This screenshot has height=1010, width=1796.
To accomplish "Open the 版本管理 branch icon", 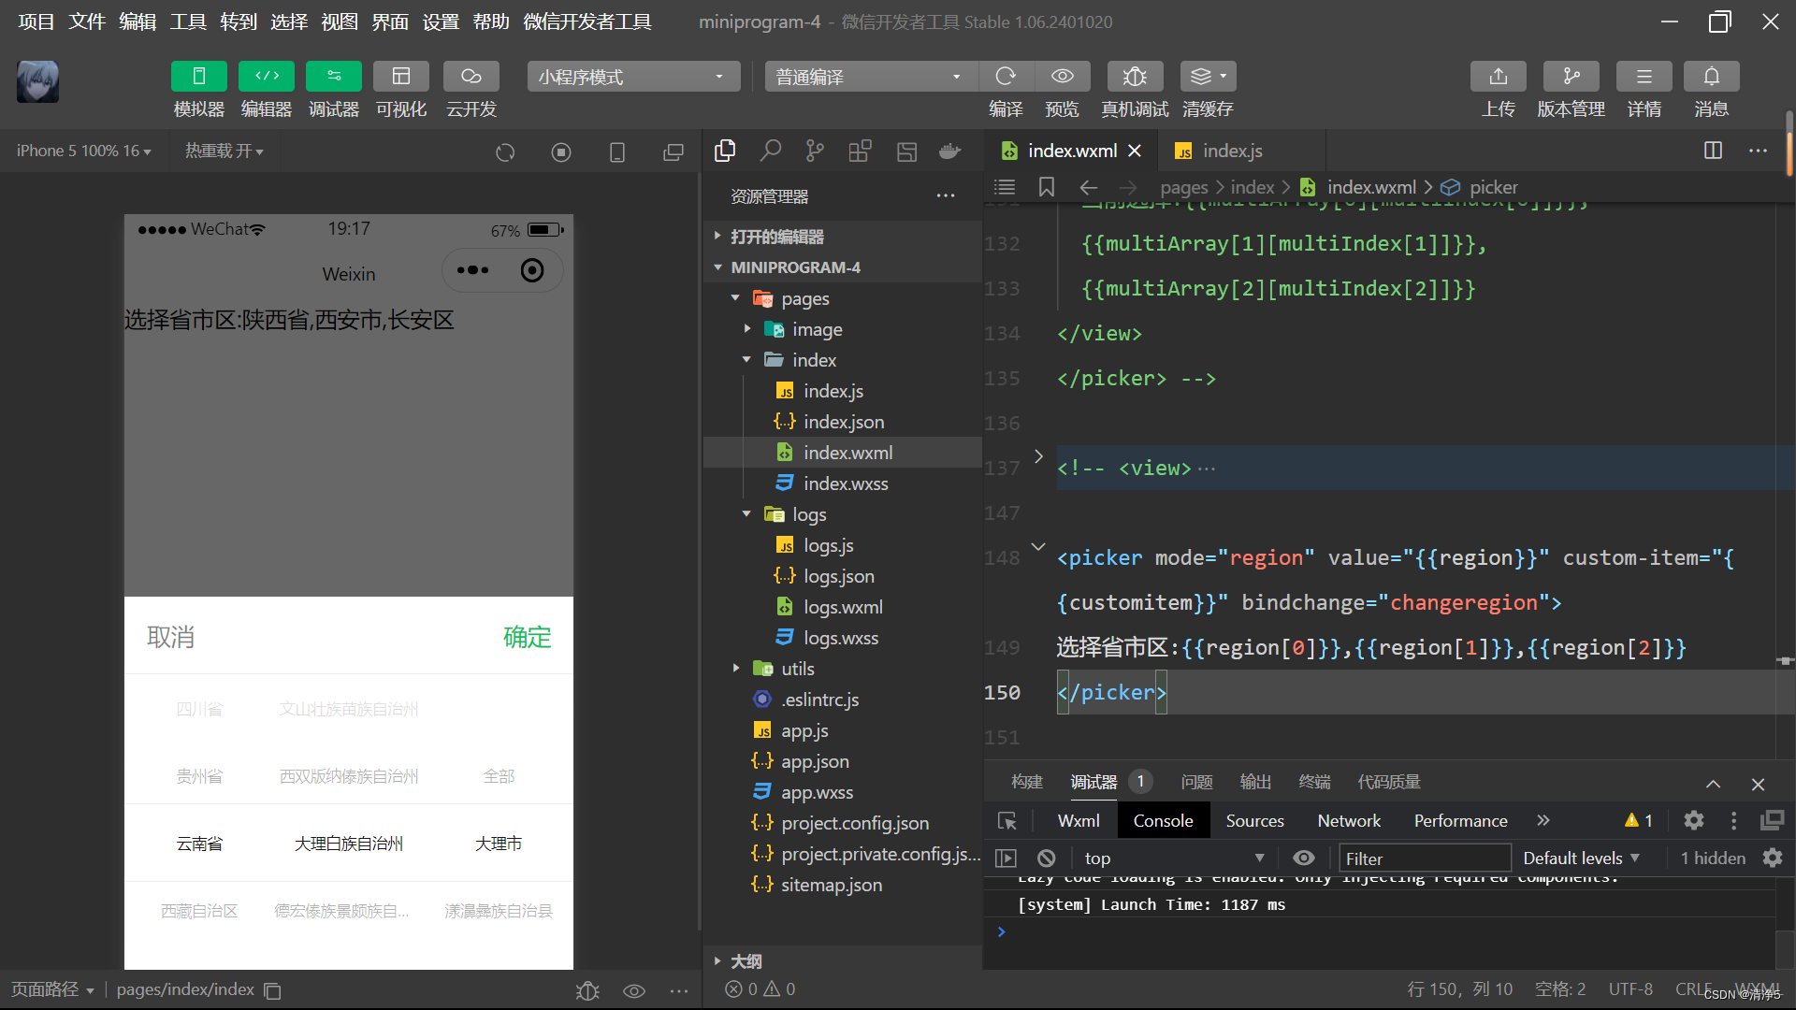I will (1571, 77).
